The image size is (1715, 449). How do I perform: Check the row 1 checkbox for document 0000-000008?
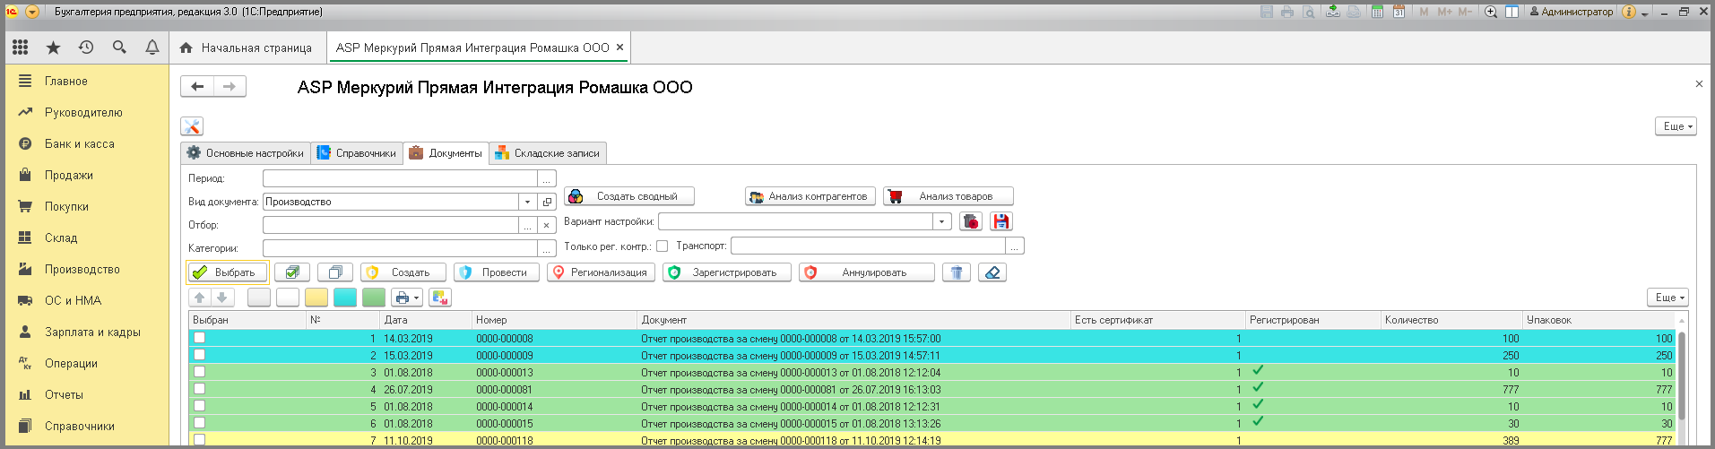pyautogui.click(x=199, y=338)
